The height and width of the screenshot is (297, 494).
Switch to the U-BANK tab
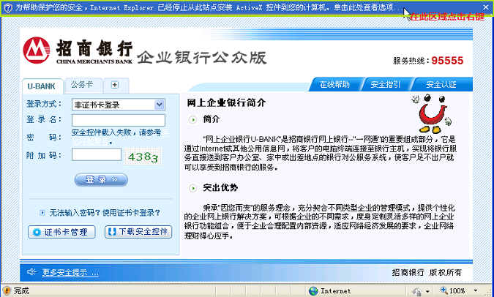point(42,86)
